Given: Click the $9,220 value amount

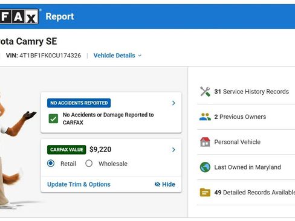Looking at the screenshot, I should (x=100, y=149).
